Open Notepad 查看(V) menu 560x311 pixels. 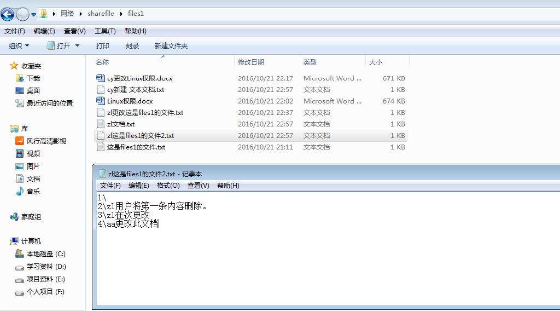(x=198, y=186)
